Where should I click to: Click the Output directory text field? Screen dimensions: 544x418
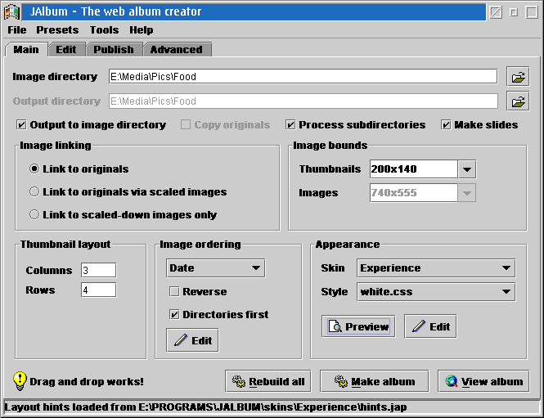303,101
